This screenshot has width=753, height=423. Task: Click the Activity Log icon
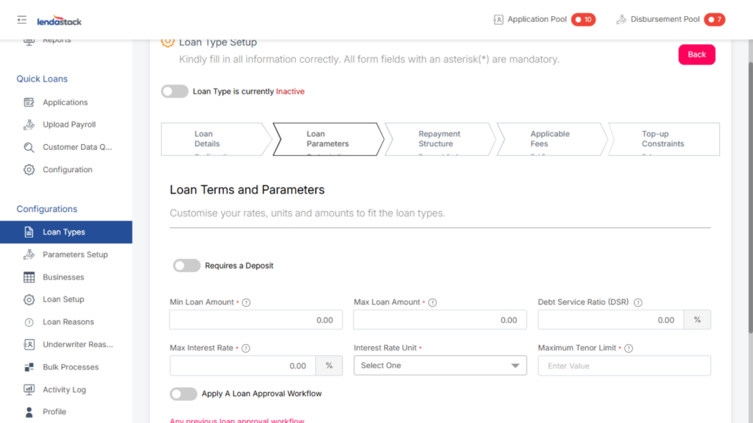pyautogui.click(x=29, y=390)
